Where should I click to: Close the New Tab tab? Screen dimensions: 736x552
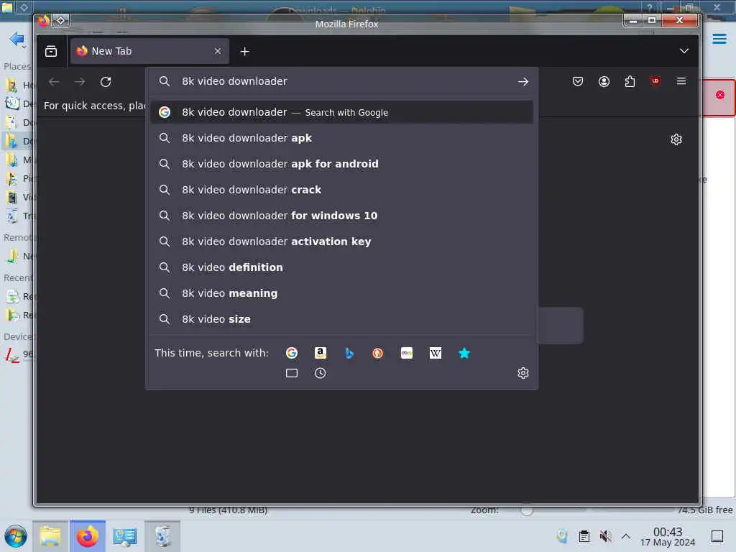tap(217, 51)
